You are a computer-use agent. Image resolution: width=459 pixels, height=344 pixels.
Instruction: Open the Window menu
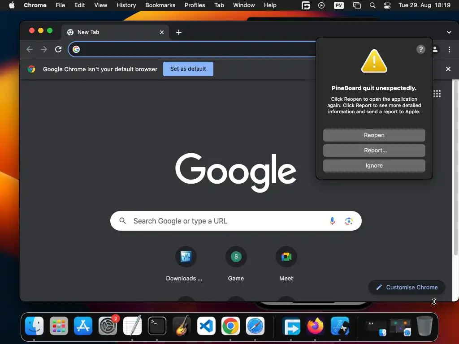tap(244, 5)
